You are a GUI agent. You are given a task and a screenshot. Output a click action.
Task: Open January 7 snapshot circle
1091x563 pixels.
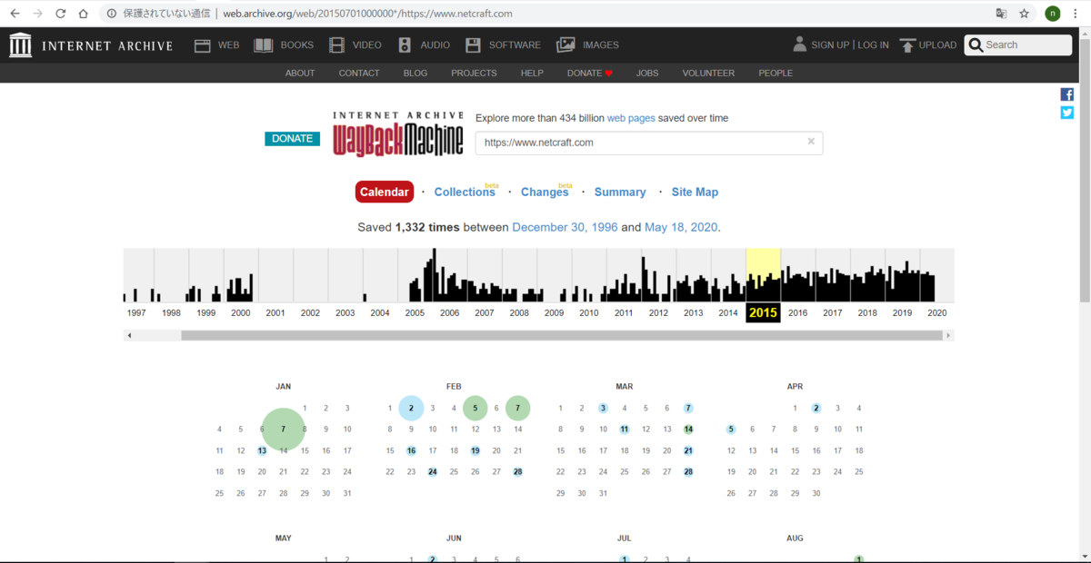[284, 430]
